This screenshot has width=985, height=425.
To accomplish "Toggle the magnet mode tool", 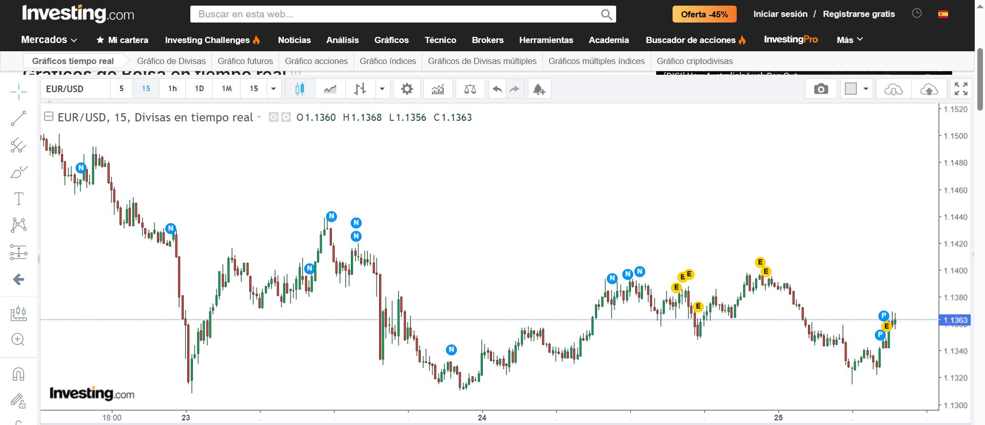I will coord(18,374).
